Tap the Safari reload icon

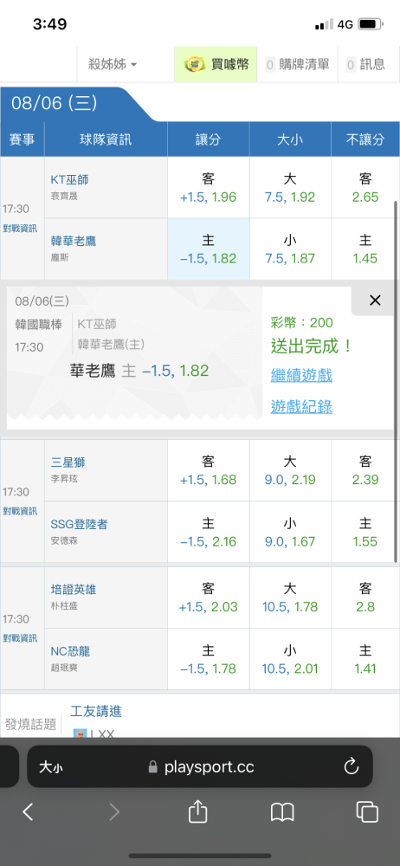pyautogui.click(x=351, y=766)
